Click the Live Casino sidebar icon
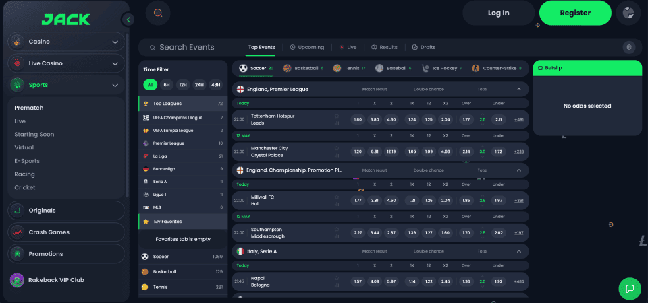This screenshot has height=303, width=648. [x=17, y=63]
